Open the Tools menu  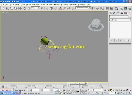[12, 5]
